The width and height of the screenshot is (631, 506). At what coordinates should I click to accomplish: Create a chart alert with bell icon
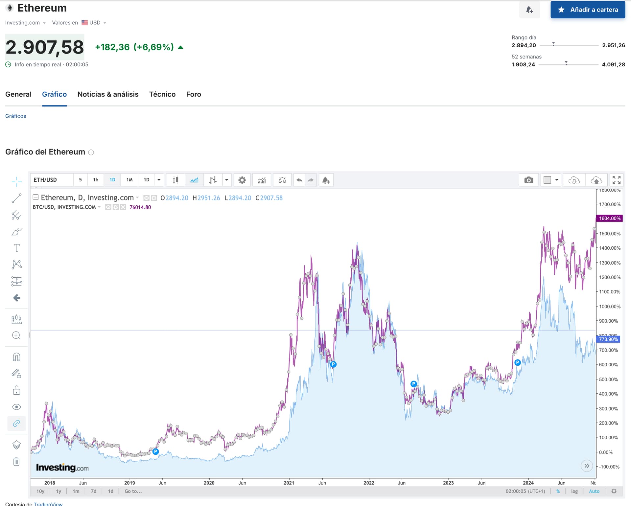326,180
